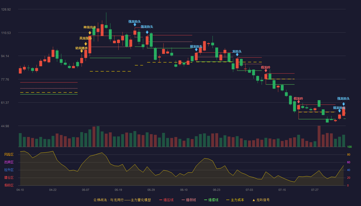This screenshot has width=361, height=206.
Task: Click the 神龙出水 yellow arrow marker
Action: coord(90,33)
